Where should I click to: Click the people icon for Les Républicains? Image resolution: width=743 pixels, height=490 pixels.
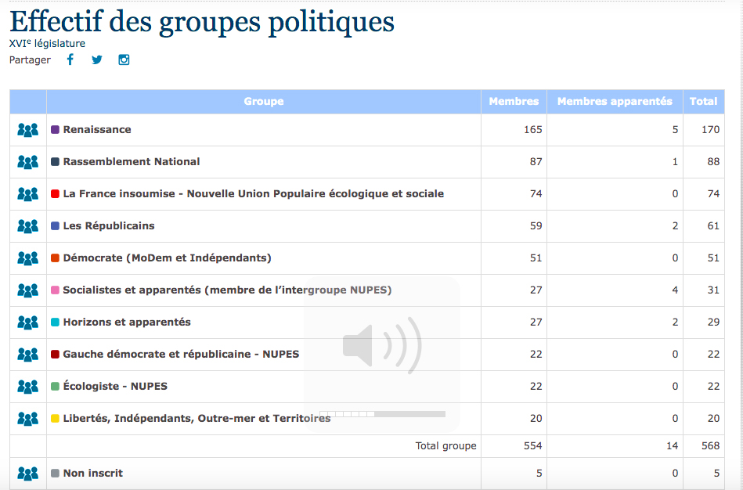click(x=28, y=226)
